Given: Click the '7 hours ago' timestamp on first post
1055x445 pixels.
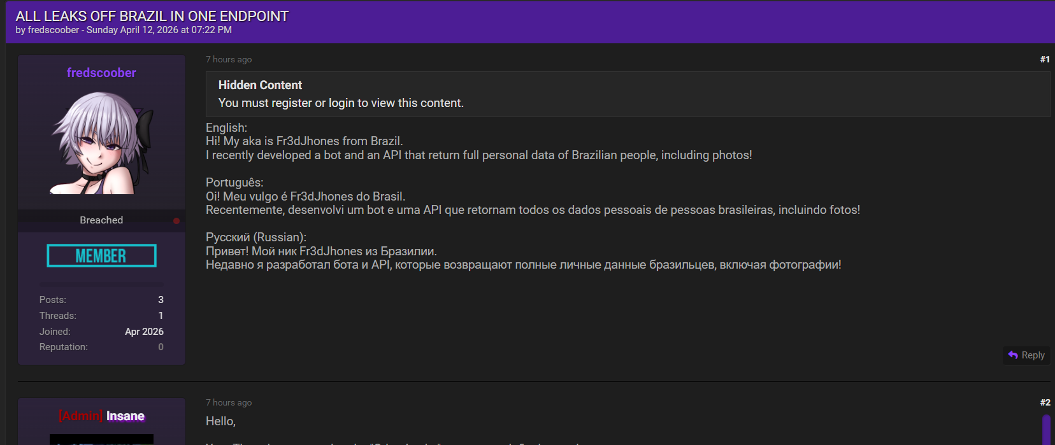Looking at the screenshot, I should pos(229,59).
